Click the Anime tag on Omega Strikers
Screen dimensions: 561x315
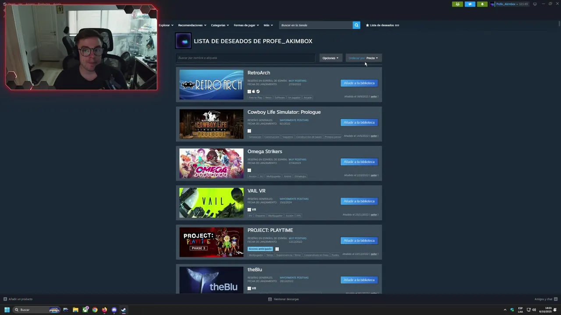288,176
